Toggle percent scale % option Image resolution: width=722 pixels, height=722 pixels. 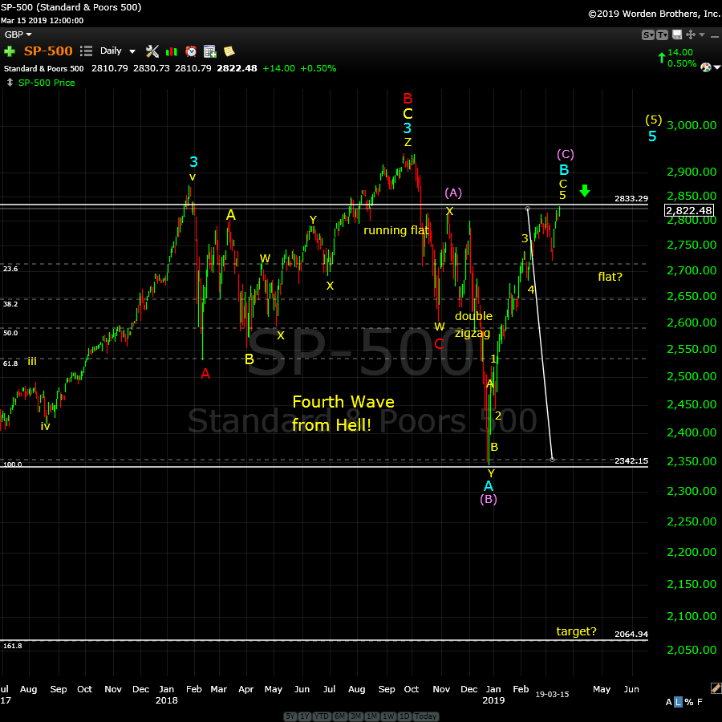tap(689, 702)
